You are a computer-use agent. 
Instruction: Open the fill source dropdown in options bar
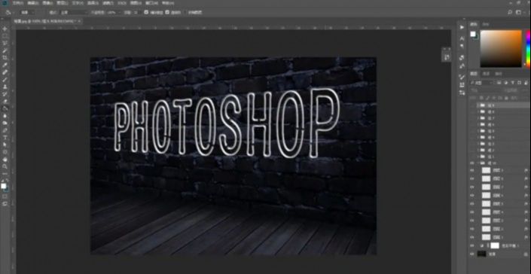point(28,12)
